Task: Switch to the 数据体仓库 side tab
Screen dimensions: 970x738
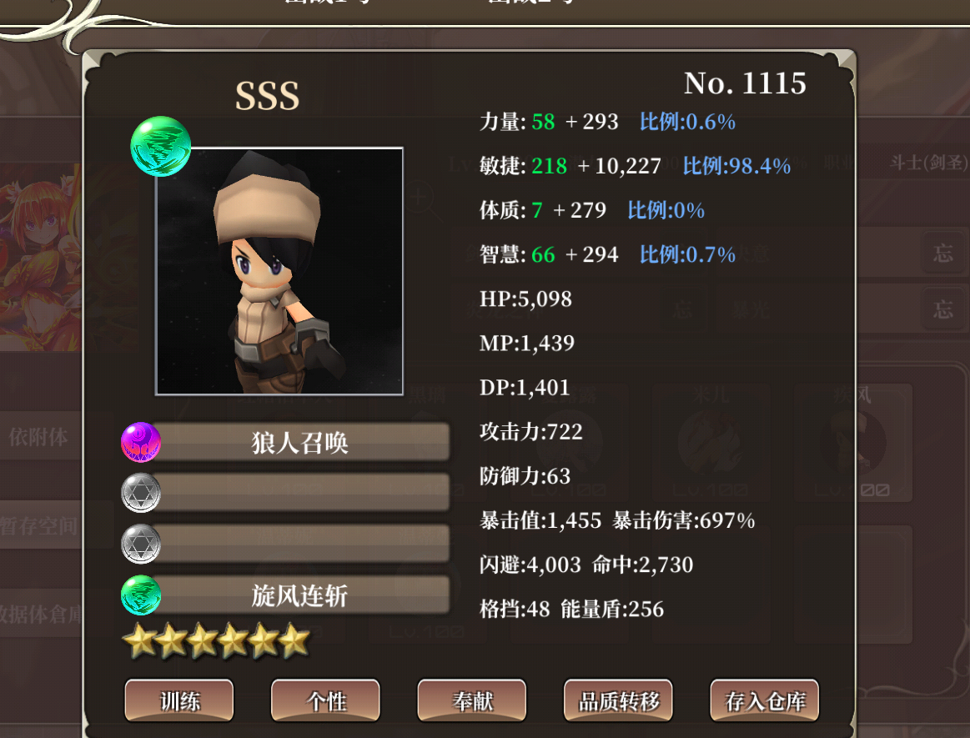Action: pos(39,613)
